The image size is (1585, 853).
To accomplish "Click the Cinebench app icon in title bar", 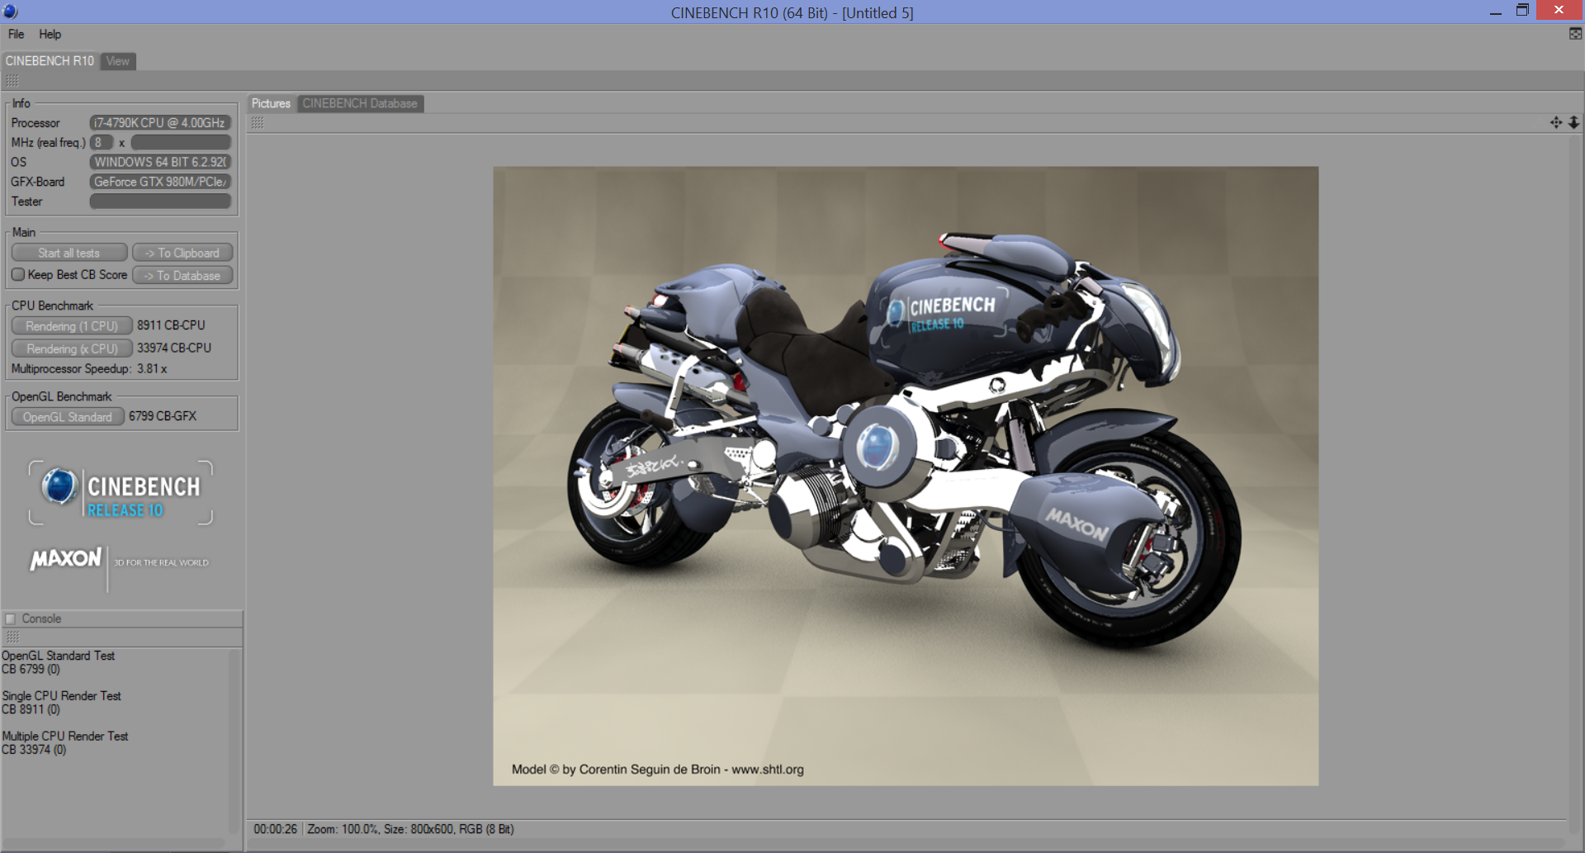I will tap(11, 12).
